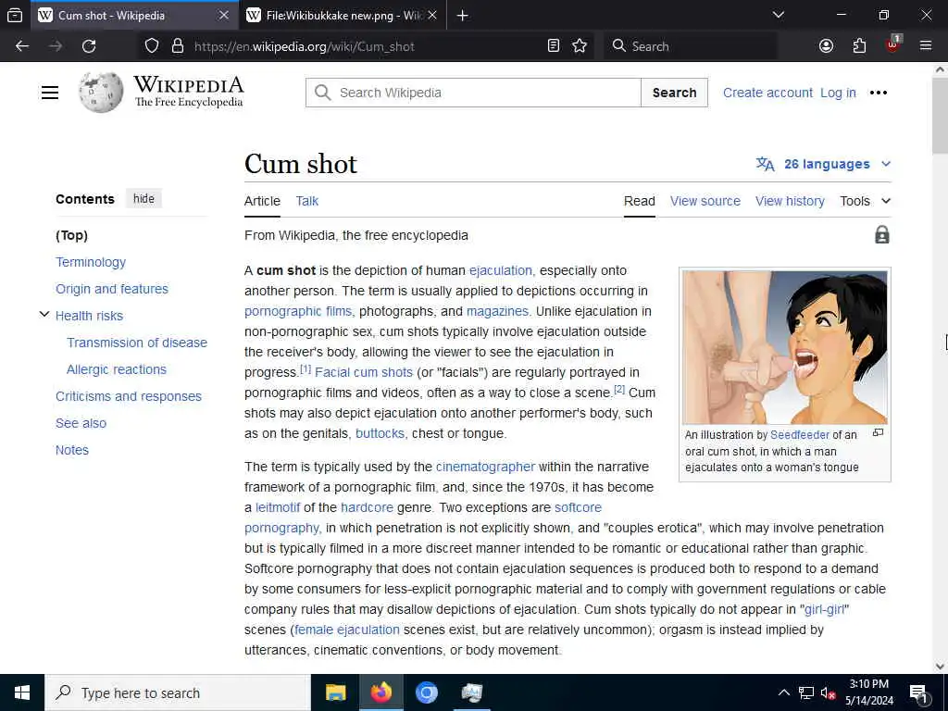Click the Wikipedia globe logo
The height and width of the screenshot is (711, 948).
[100, 93]
